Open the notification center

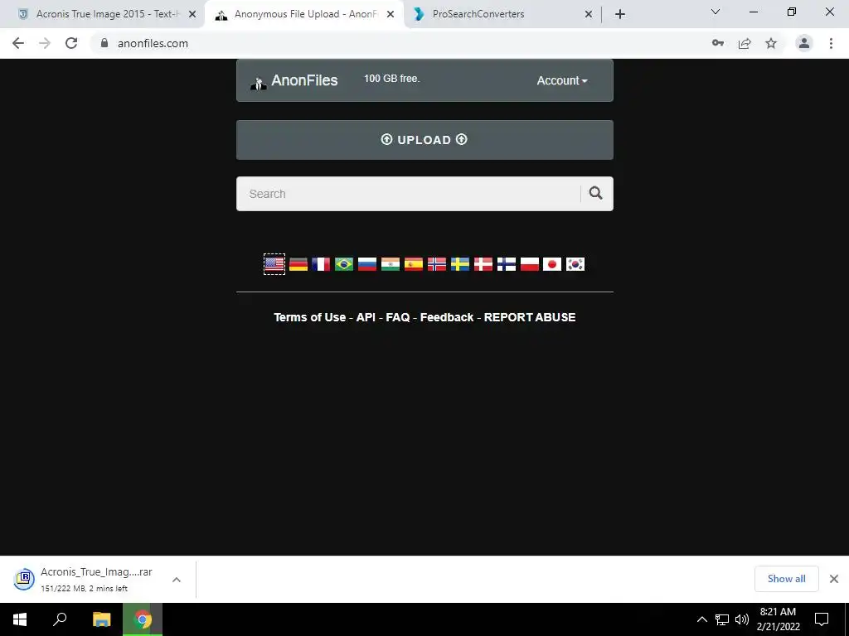click(x=822, y=619)
